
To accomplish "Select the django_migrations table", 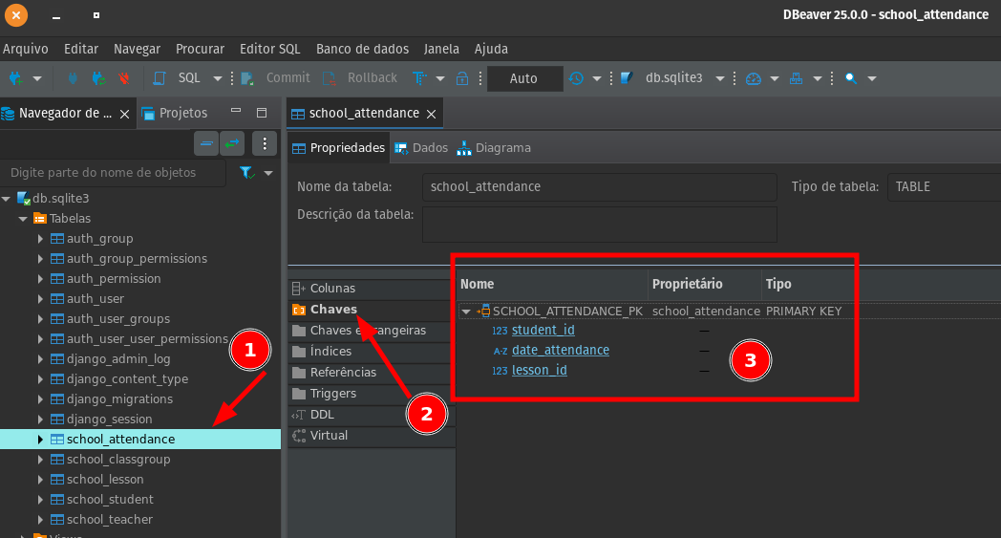I will tap(119, 399).
